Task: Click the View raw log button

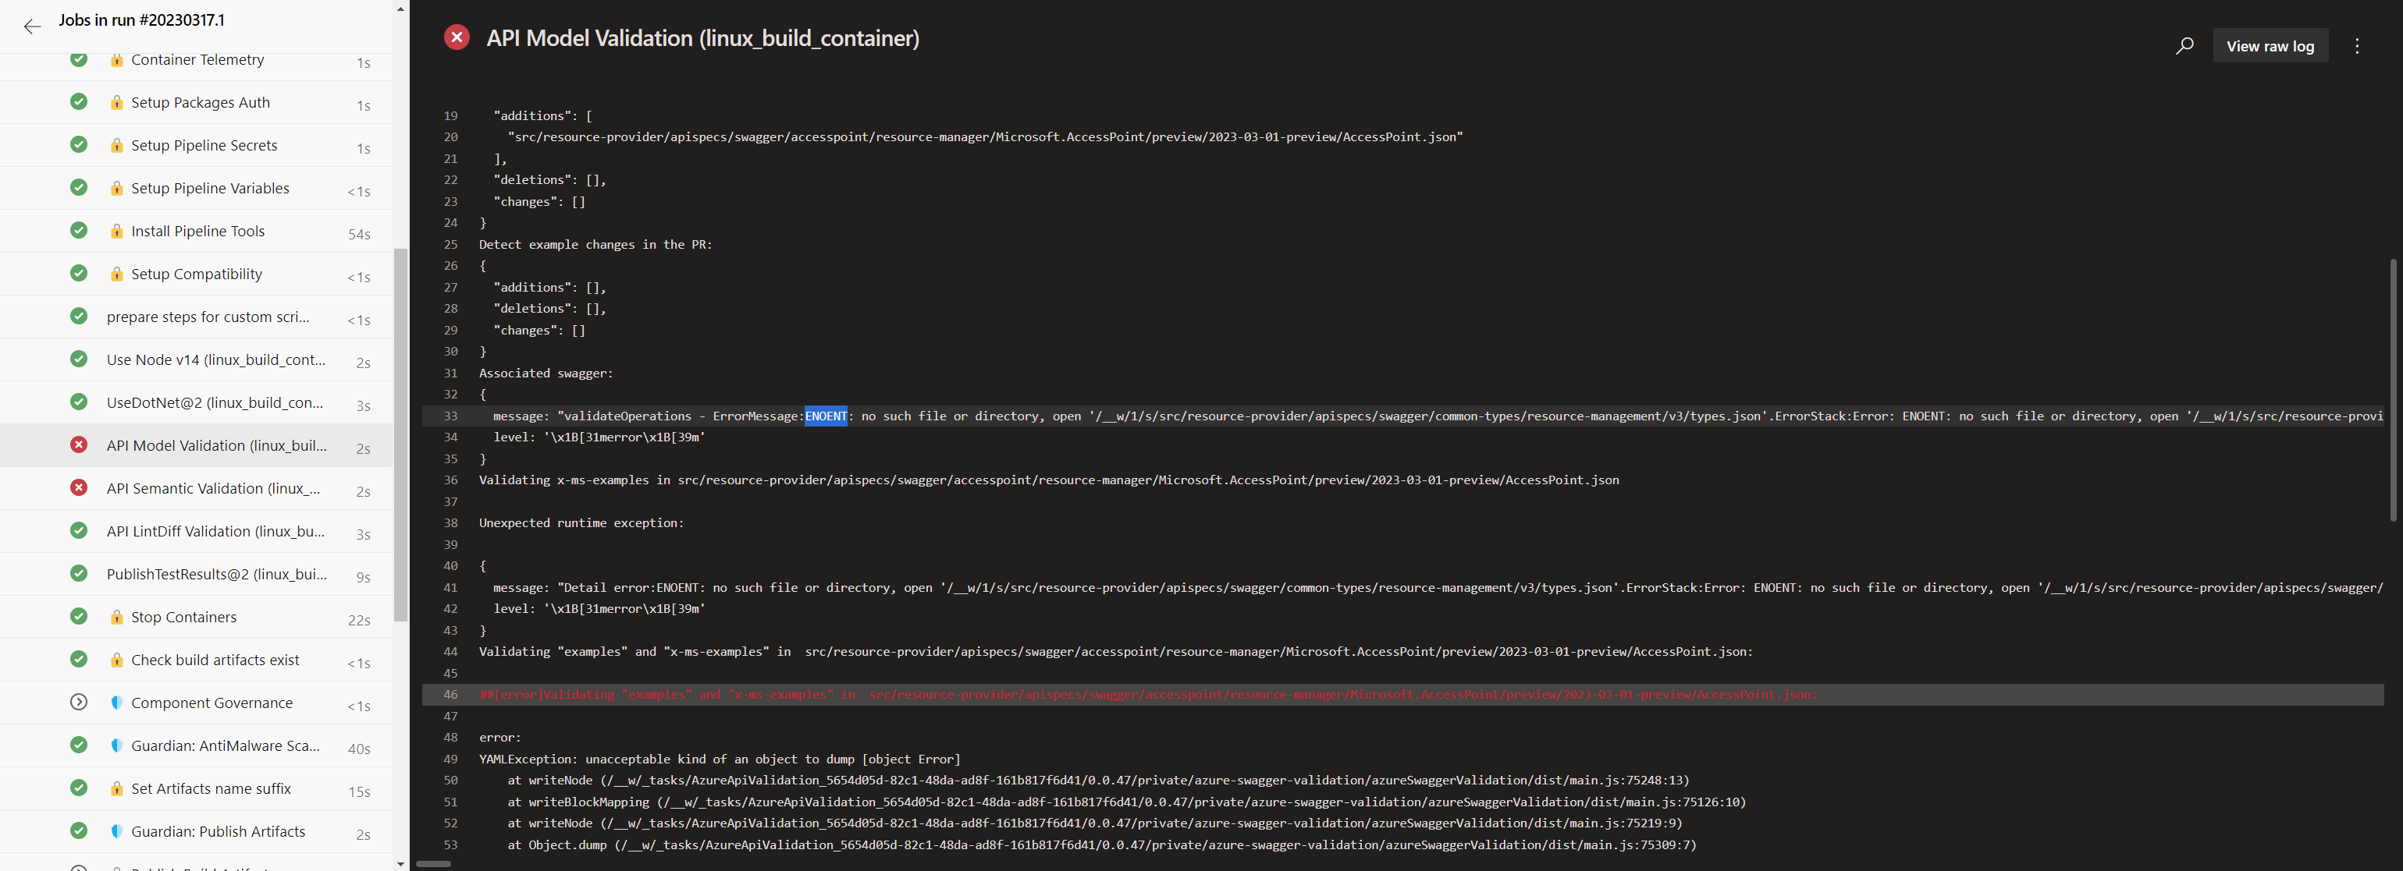Action: point(2270,44)
